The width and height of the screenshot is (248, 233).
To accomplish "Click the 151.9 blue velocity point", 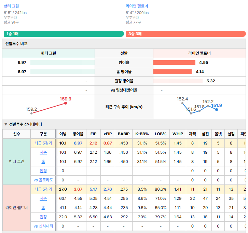I will point(217,109).
